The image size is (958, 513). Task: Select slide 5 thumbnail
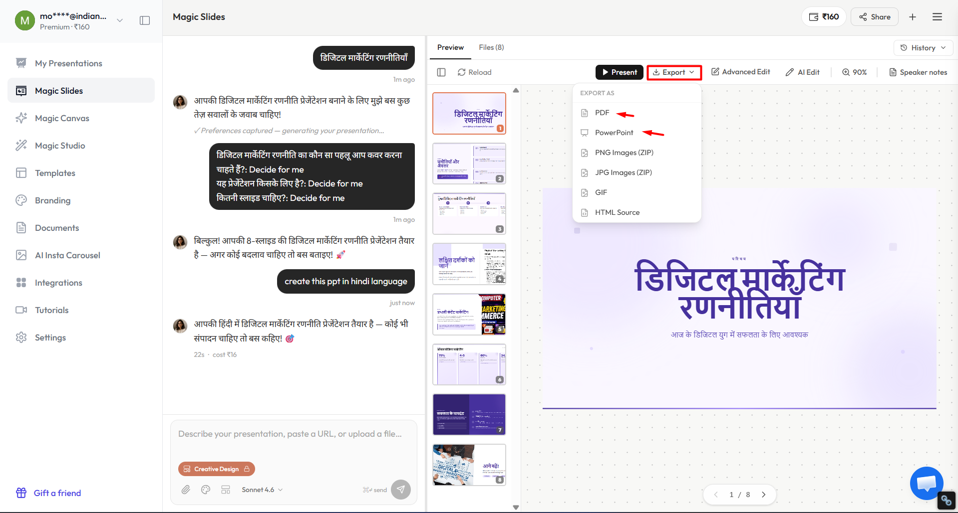pyautogui.click(x=469, y=314)
